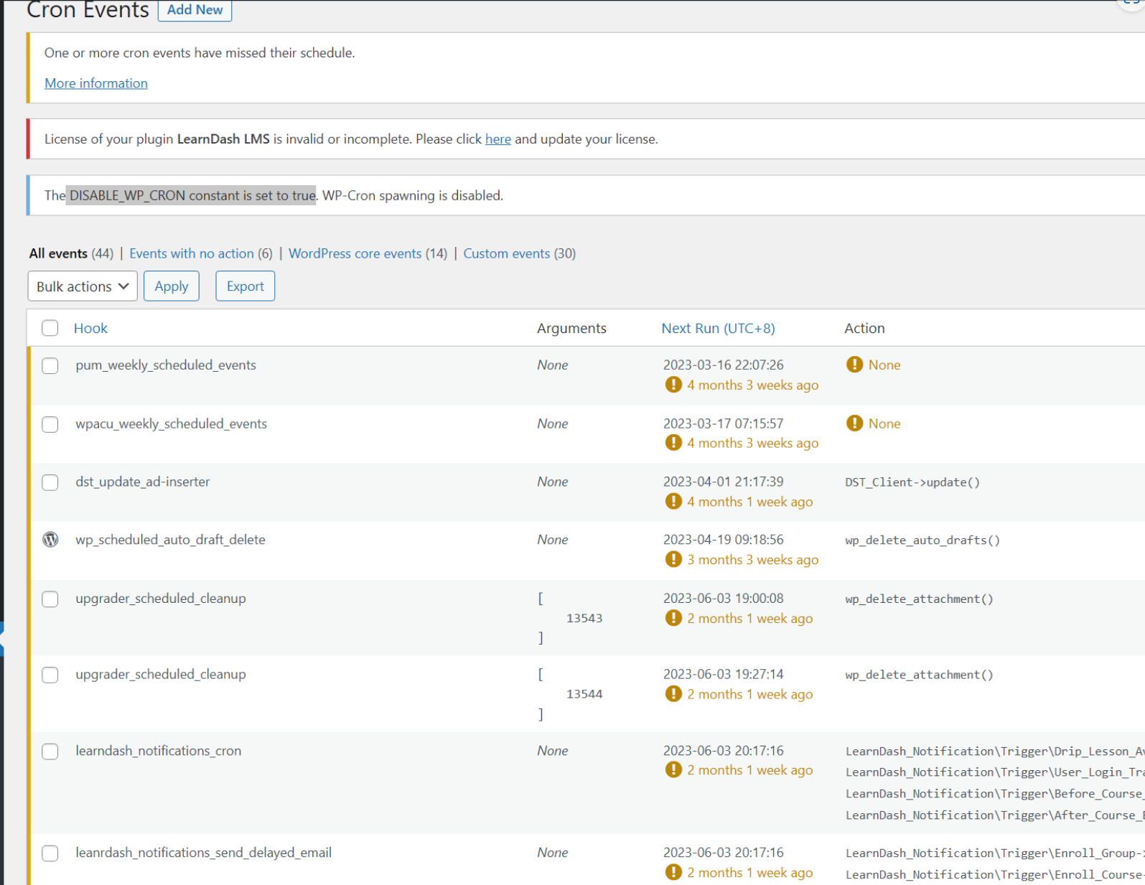Click the Arguments column header

tap(571, 328)
